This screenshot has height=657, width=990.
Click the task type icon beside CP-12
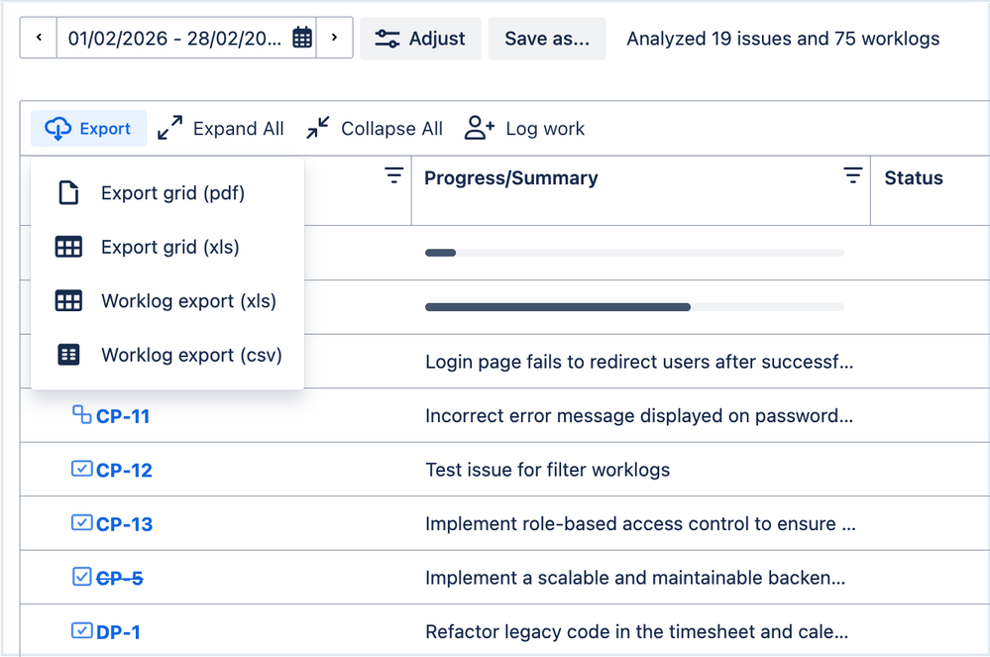pyautogui.click(x=82, y=469)
